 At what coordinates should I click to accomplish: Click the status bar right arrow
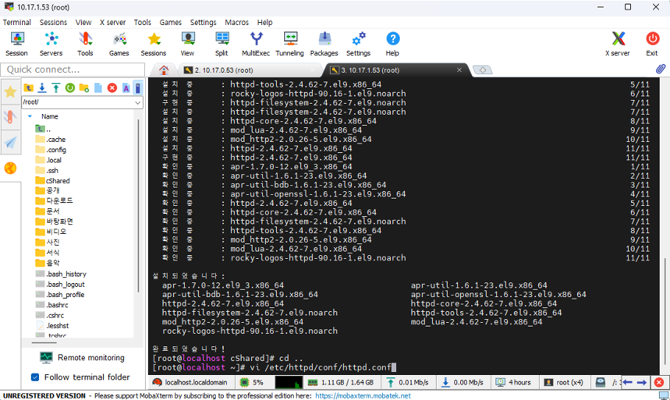pyautogui.click(x=642, y=382)
